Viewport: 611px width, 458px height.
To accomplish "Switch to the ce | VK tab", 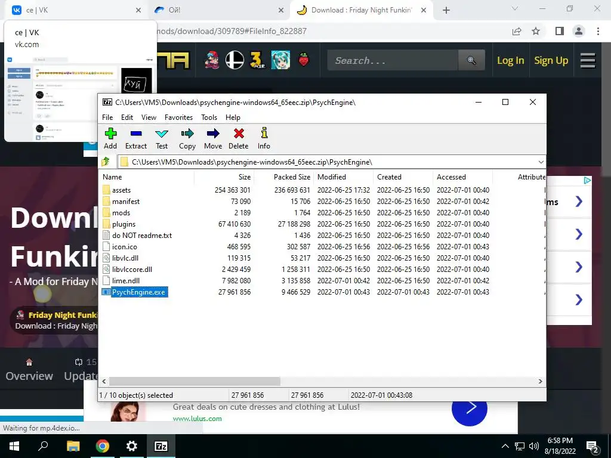I will [76, 10].
